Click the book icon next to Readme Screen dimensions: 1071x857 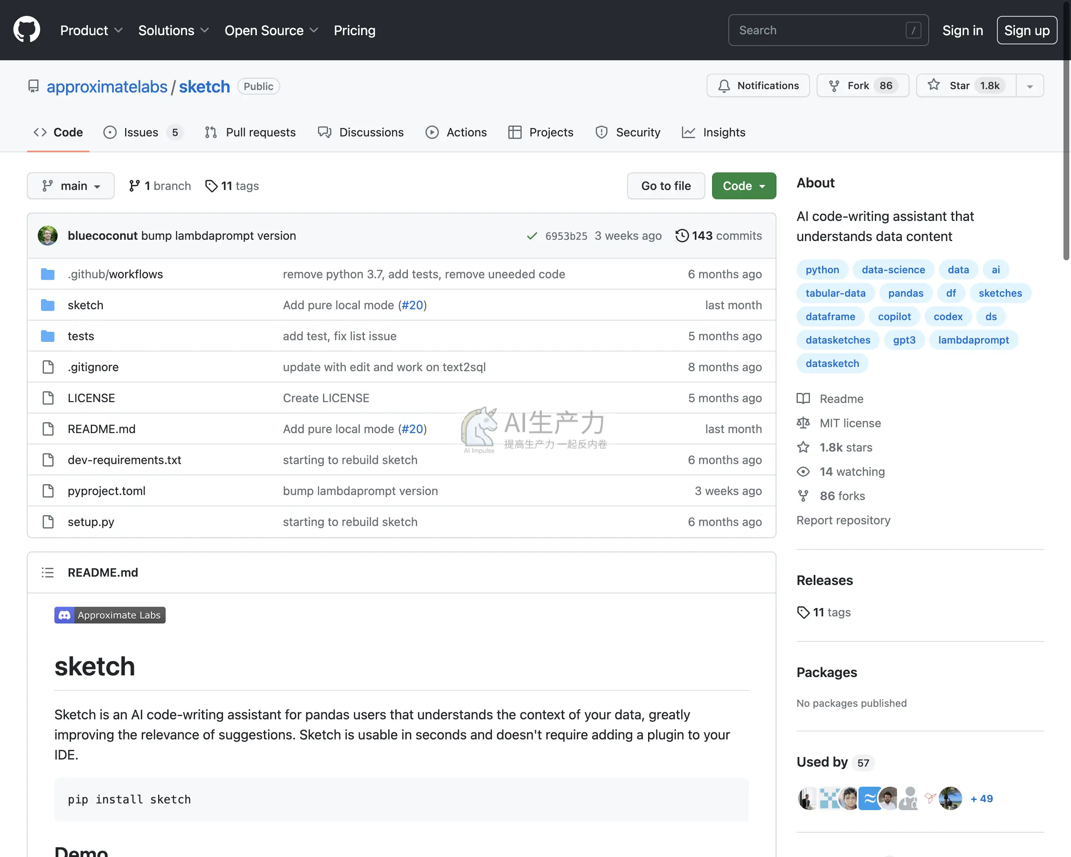(x=803, y=398)
